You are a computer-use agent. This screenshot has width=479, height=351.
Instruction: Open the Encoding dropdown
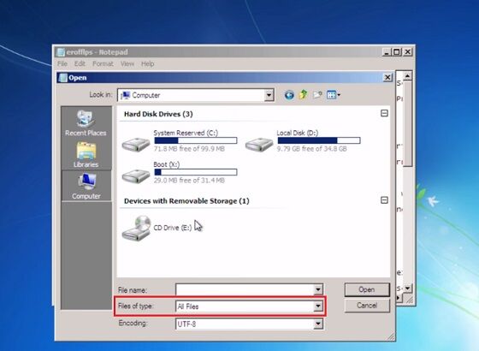pyautogui.click(x=318, y=324)
